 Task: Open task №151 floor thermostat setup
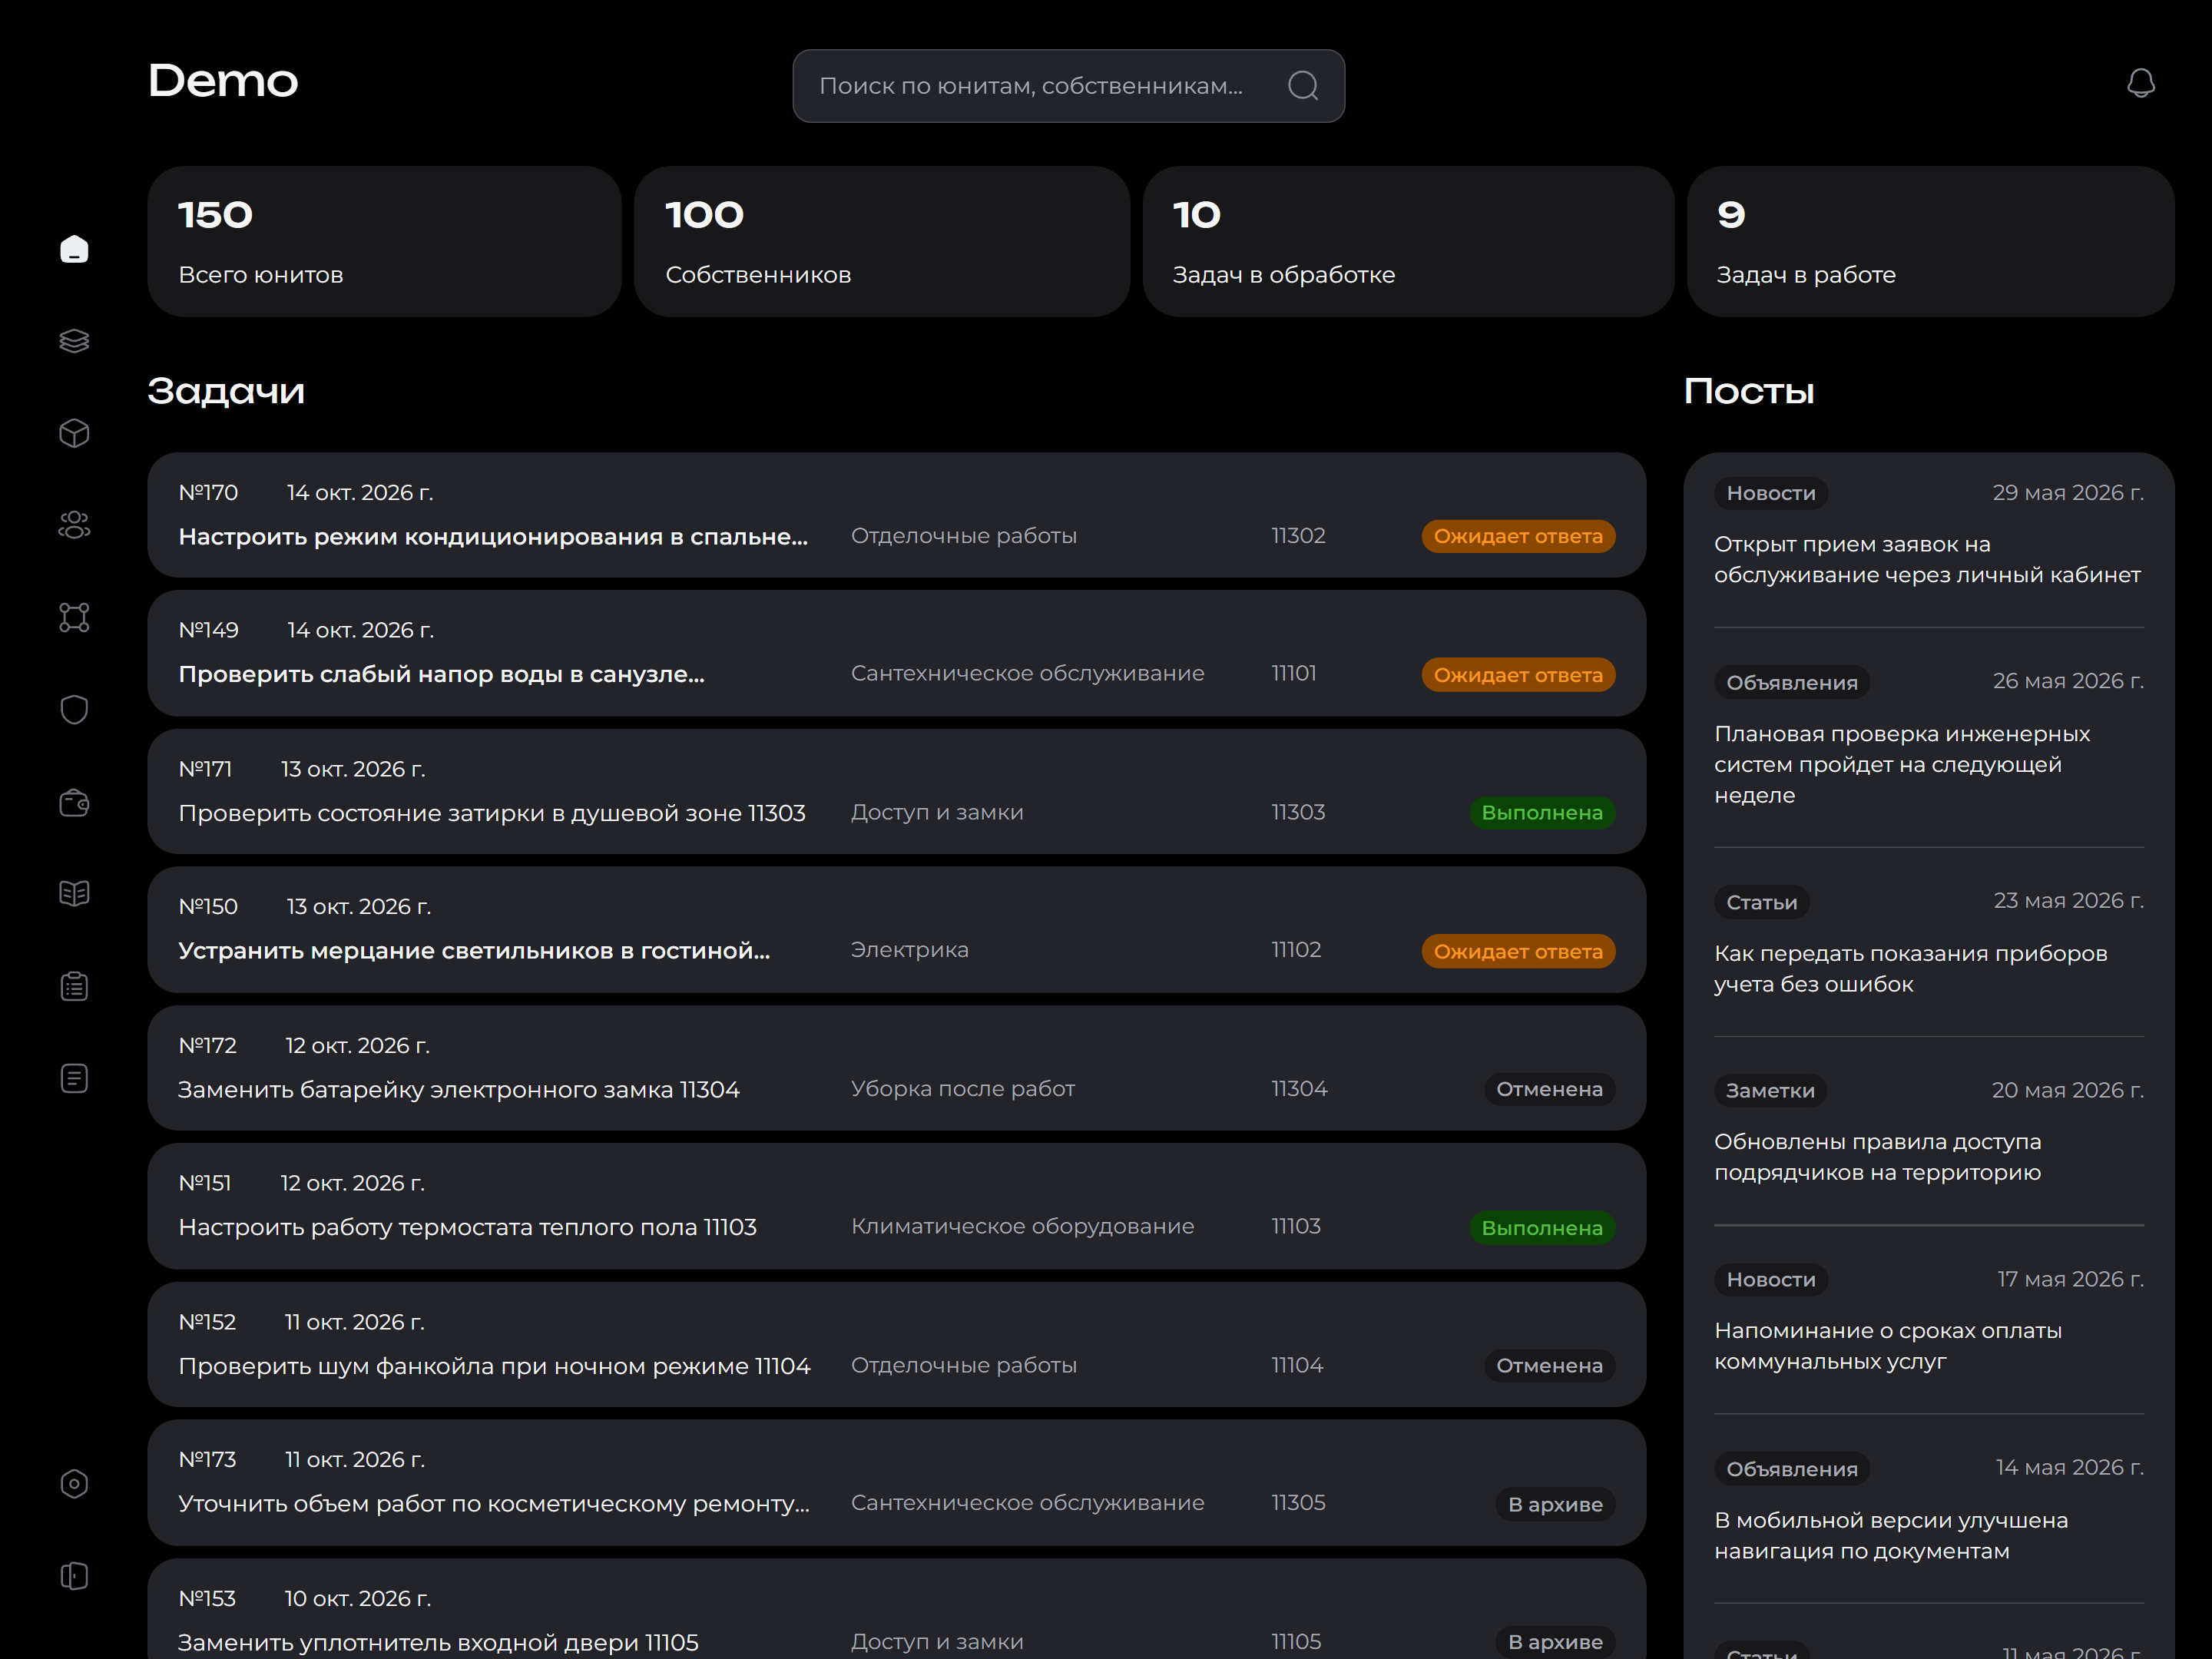pyautogui.click(x=896, y=1206)
